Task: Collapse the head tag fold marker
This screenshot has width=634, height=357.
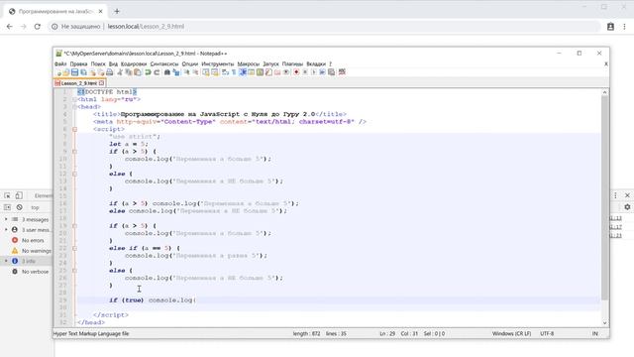Action: tap(75, 107)
